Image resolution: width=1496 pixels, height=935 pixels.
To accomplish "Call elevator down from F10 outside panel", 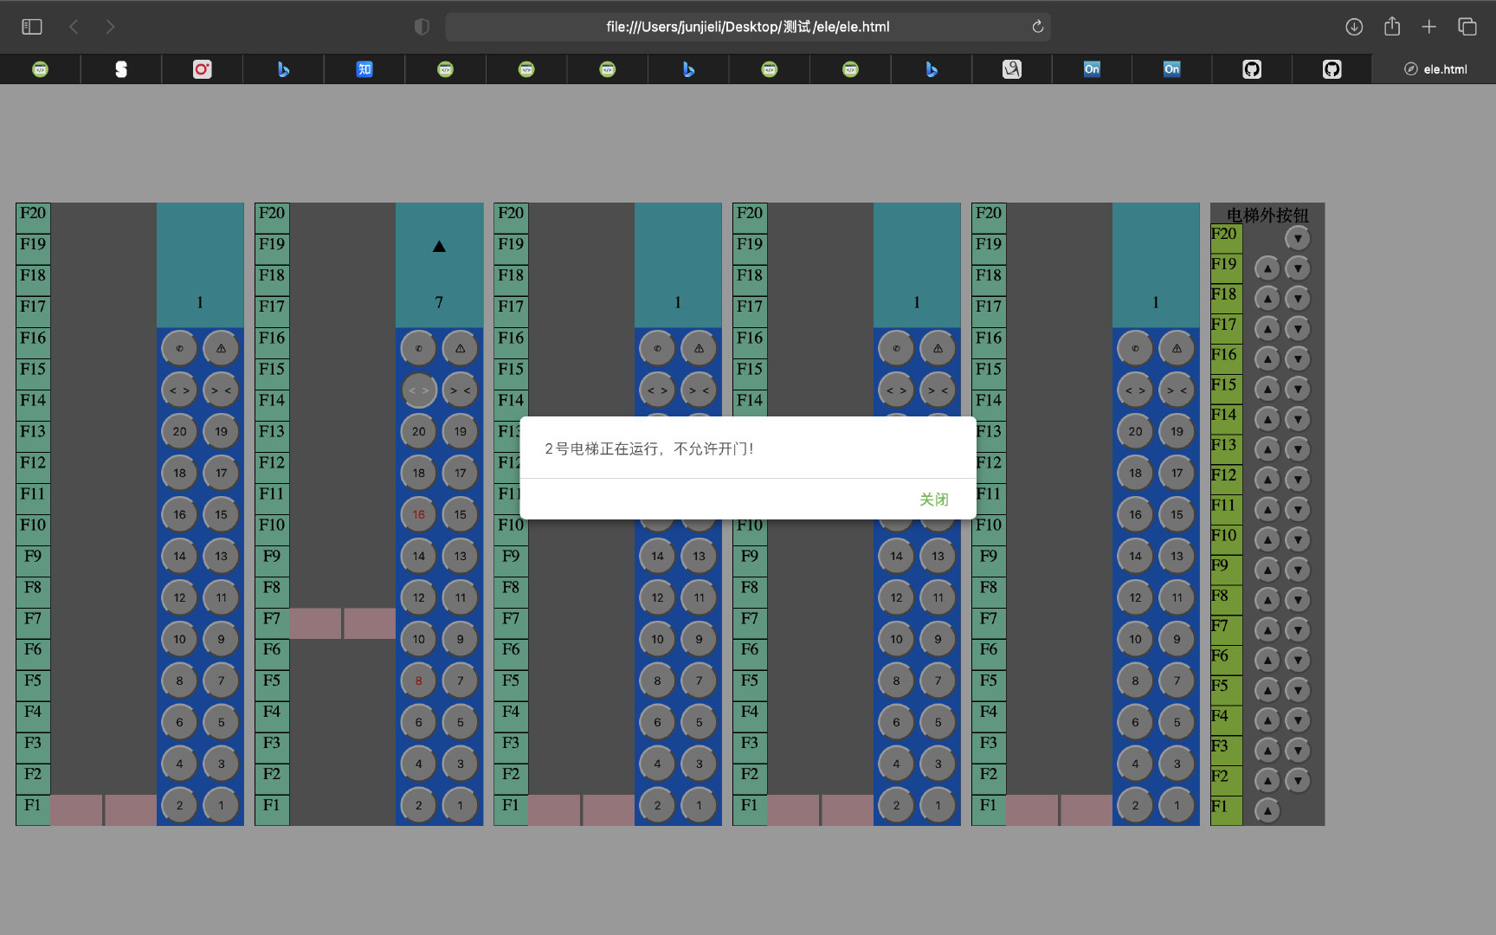I will 1298,539.
